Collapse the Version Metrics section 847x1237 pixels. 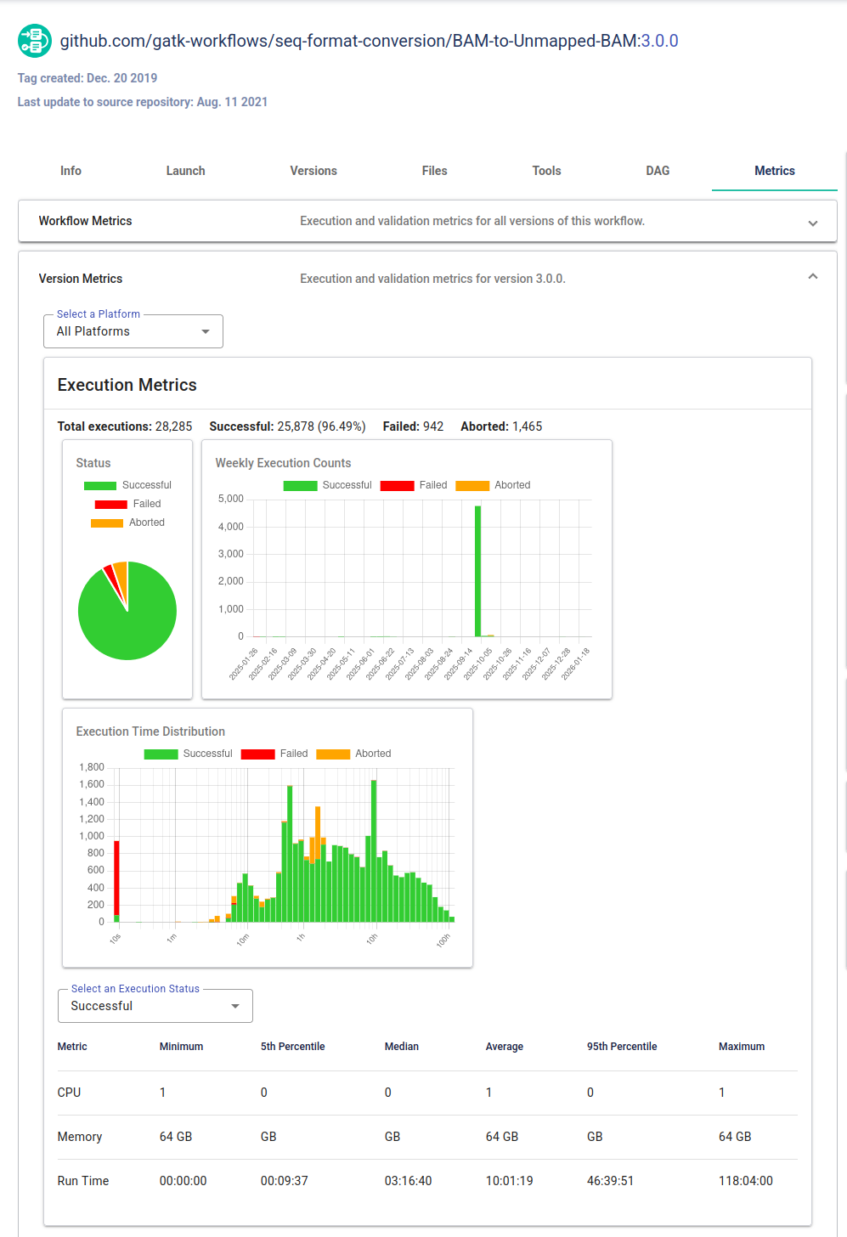click(812, 276)
